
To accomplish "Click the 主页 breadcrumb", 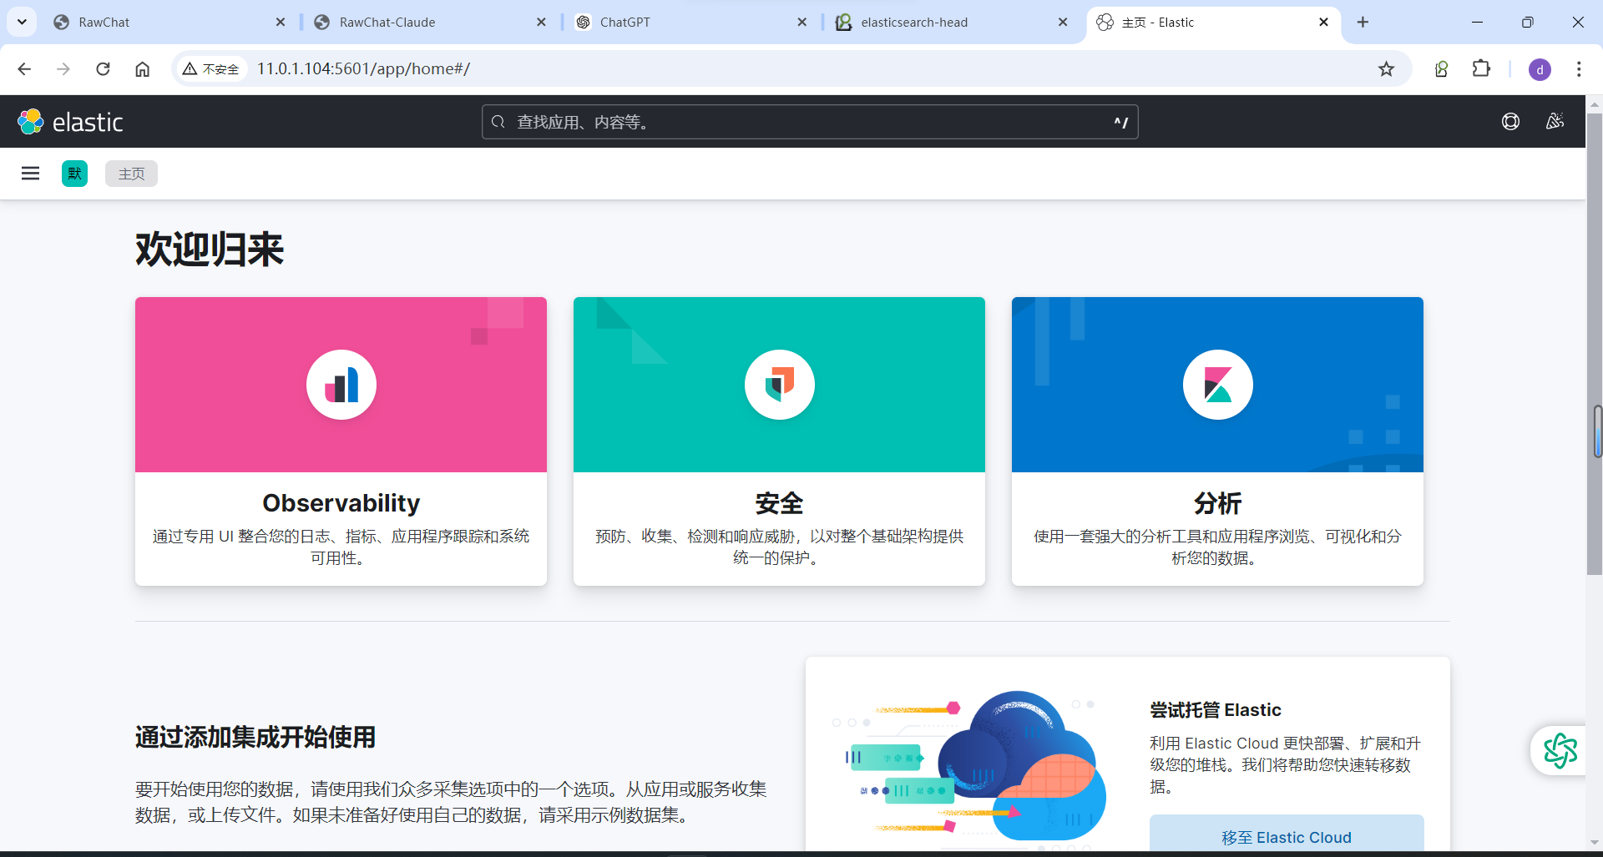I will [x=131, y=174].
